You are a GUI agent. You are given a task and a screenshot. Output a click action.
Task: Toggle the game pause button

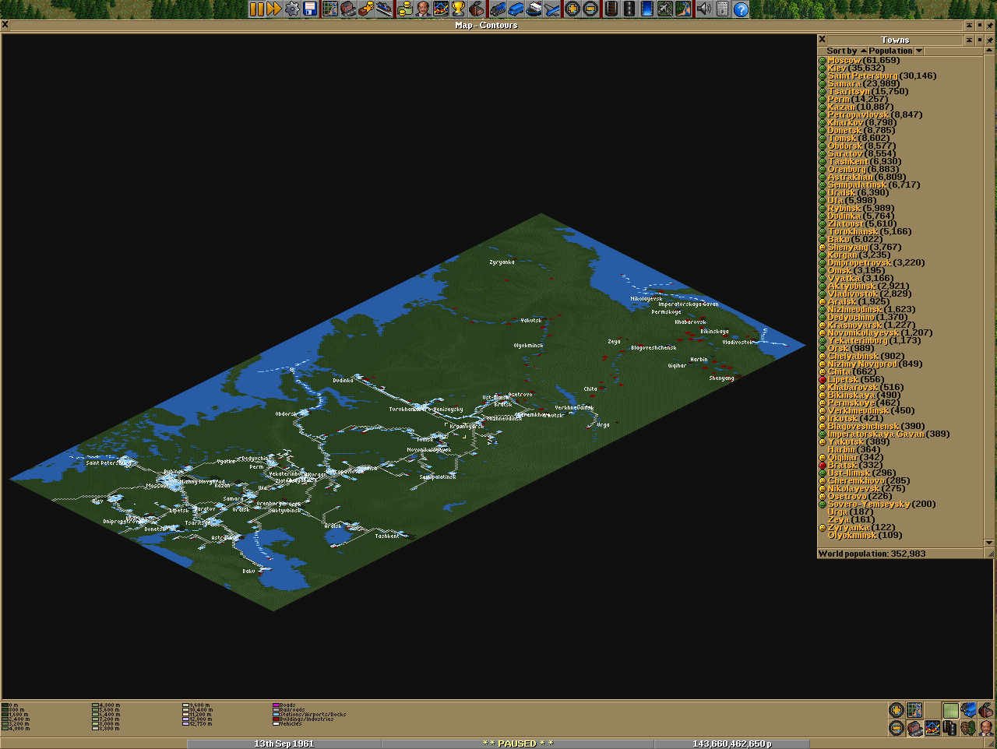pyautogui.click(x=258, y=9)
